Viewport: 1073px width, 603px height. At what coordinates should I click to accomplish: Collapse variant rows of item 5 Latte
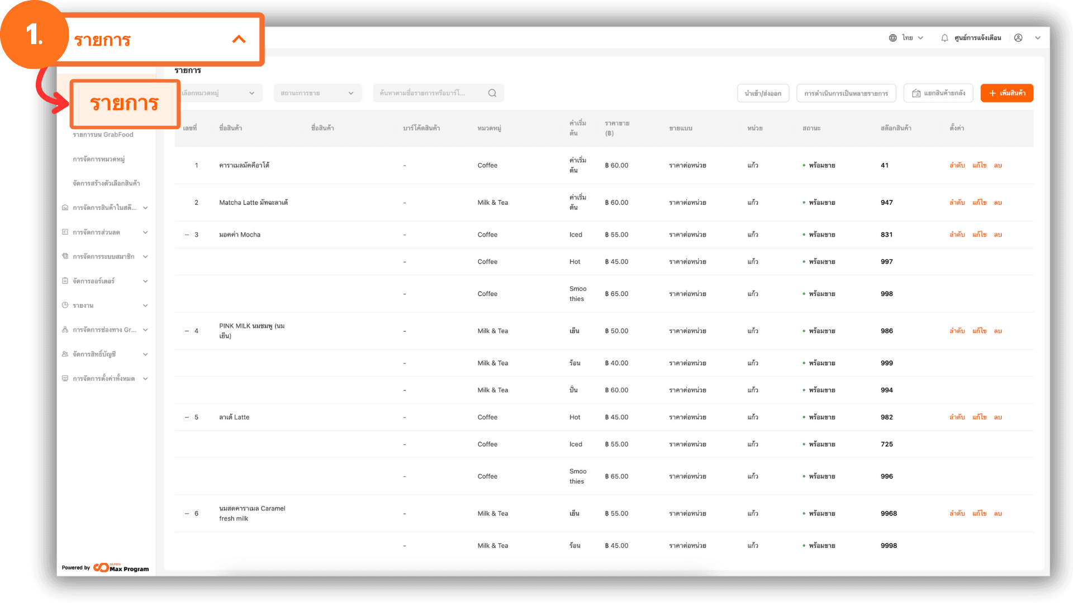click(187, 418)
